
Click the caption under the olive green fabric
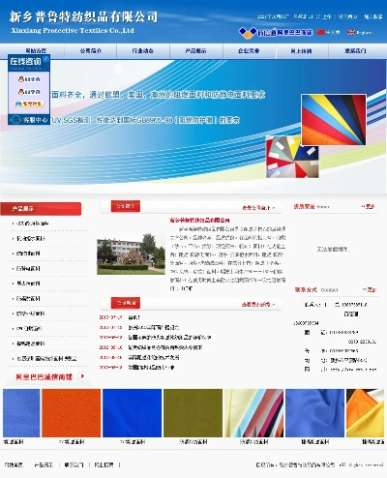click(193, 442)
